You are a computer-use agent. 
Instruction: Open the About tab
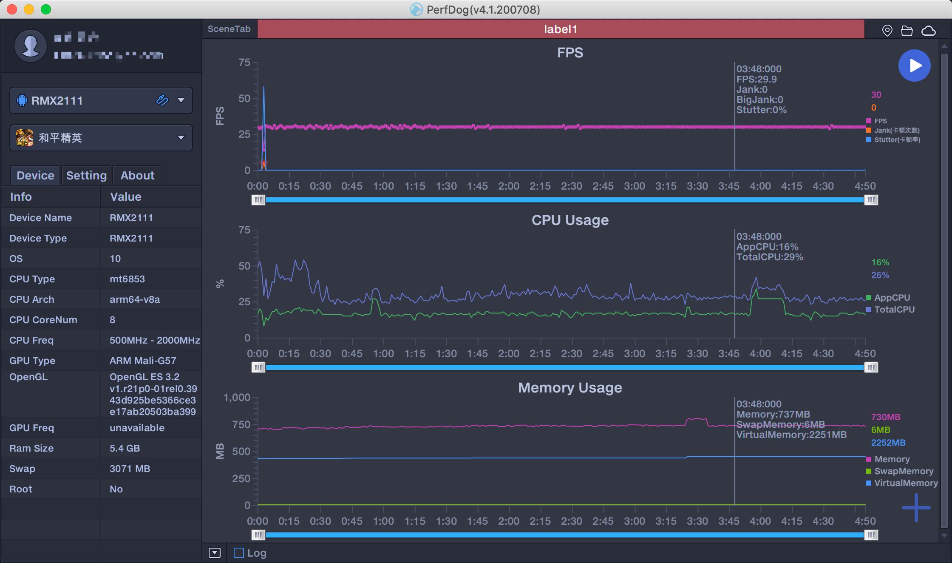pyautogui.click(x=137, y=175)
